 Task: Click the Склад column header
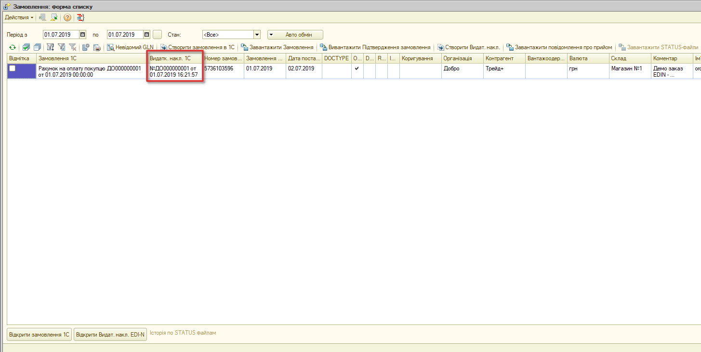coord(630,58)
